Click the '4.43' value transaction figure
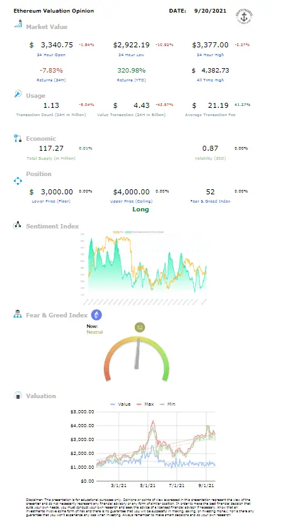Screen dimensions: 281x530 coord(141,106)
